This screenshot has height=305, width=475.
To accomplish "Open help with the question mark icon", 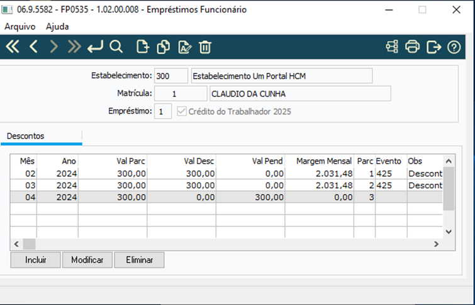I will (454, 46).
